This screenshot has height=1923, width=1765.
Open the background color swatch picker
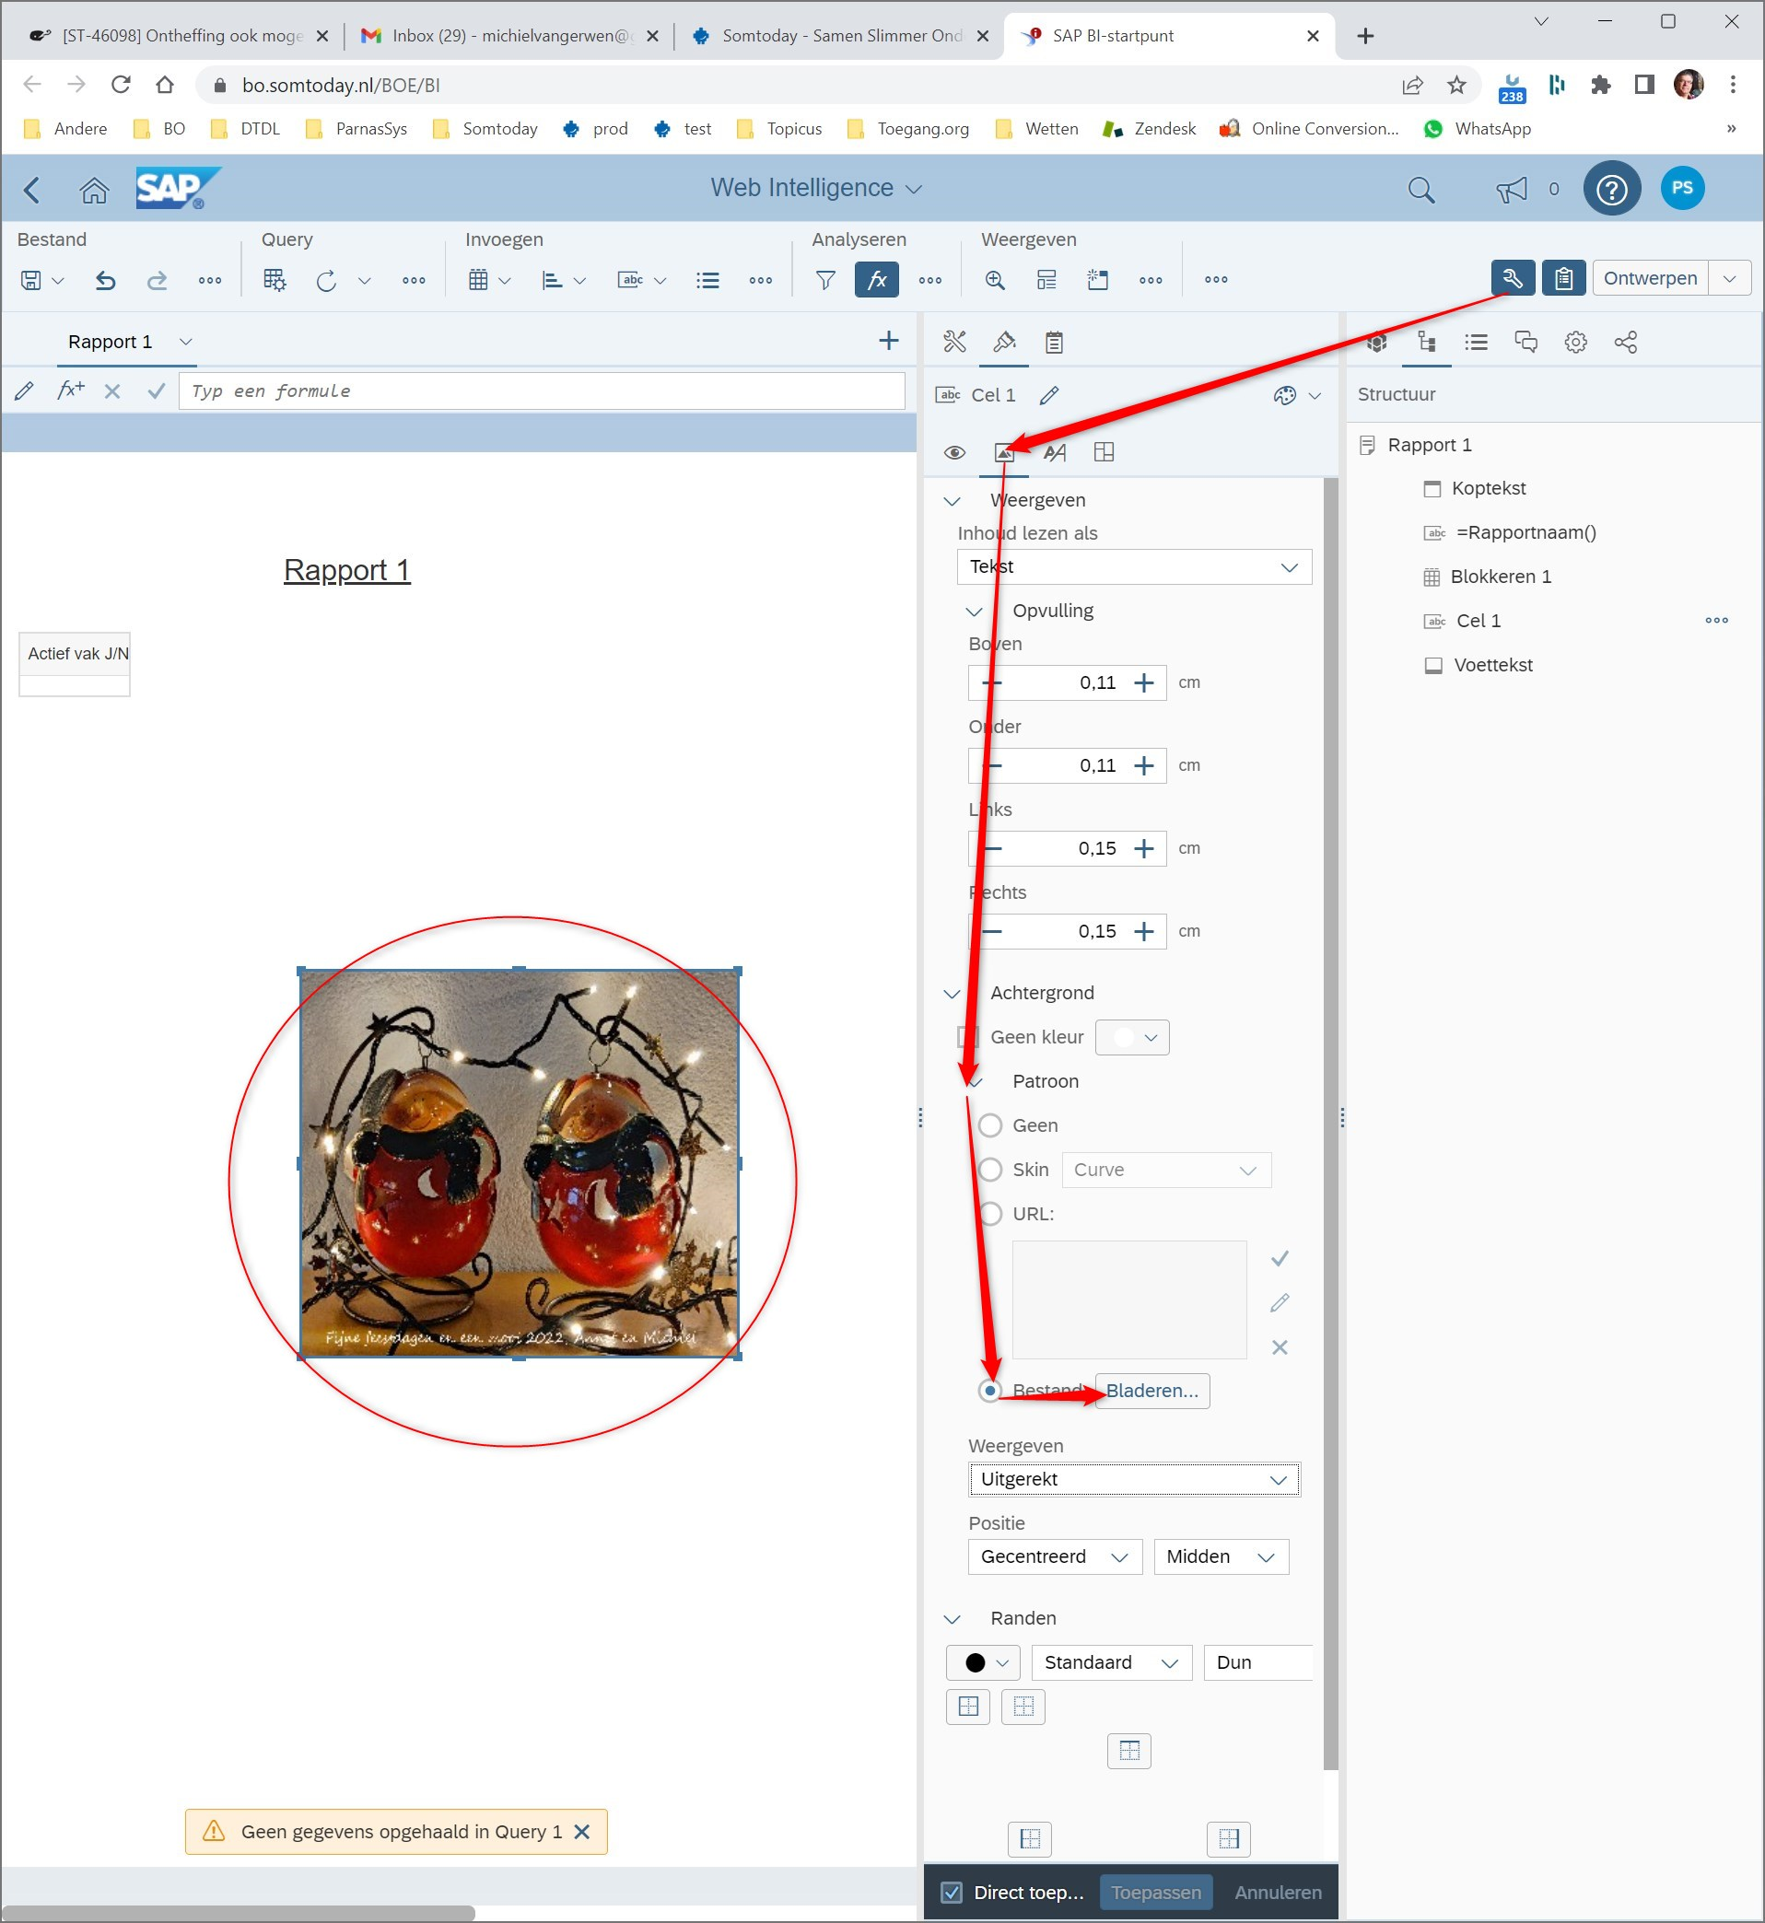tap(1133, 1037)
